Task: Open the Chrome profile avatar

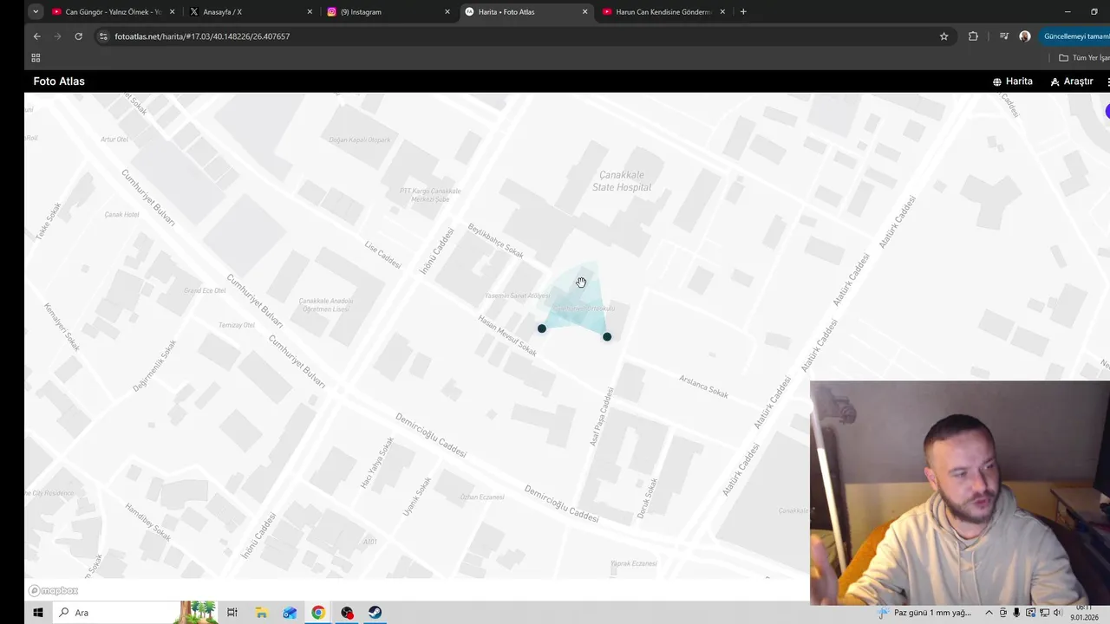Action: click(x=1025, y=36)
